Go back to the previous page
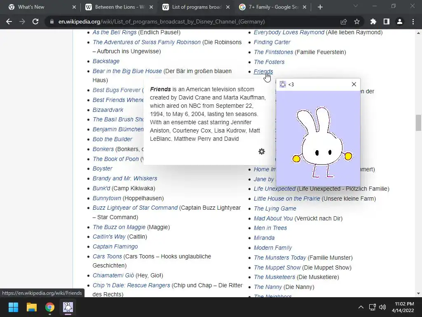Viewport: 422px width, 317px height. pyautogui.click(x=9, y=21)
